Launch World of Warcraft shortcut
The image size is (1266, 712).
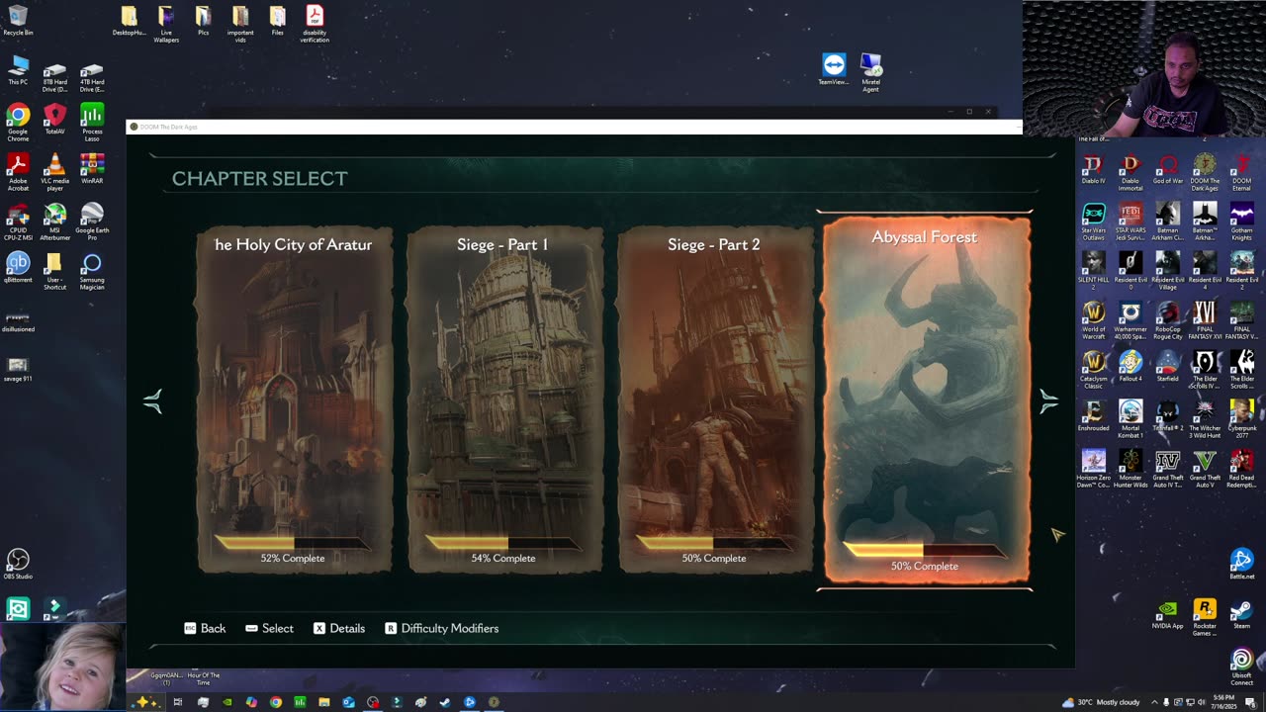tap(1094, 320)
